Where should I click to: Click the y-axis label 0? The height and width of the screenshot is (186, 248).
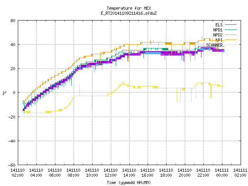14,93
